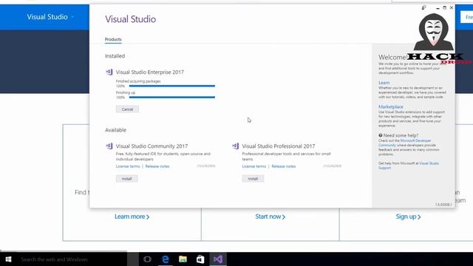Cancel the Enterprise 2017 installation
The image size is (473, 266).
coord(127,109)
